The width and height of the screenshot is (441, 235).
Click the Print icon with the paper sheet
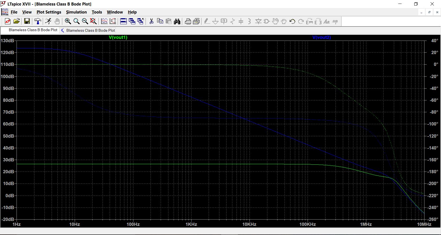(197, 21)
